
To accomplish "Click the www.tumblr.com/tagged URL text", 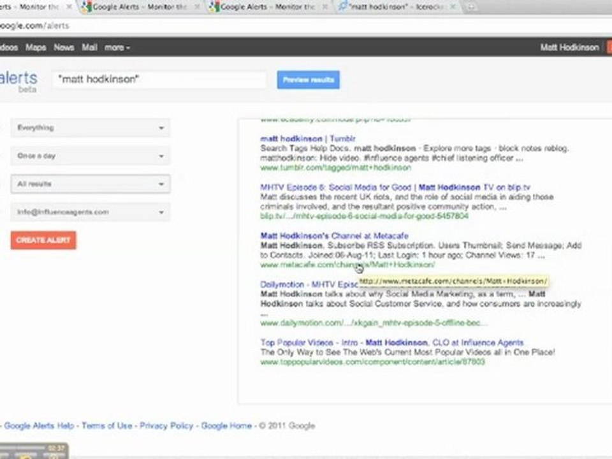I will (x=336, y=168).
